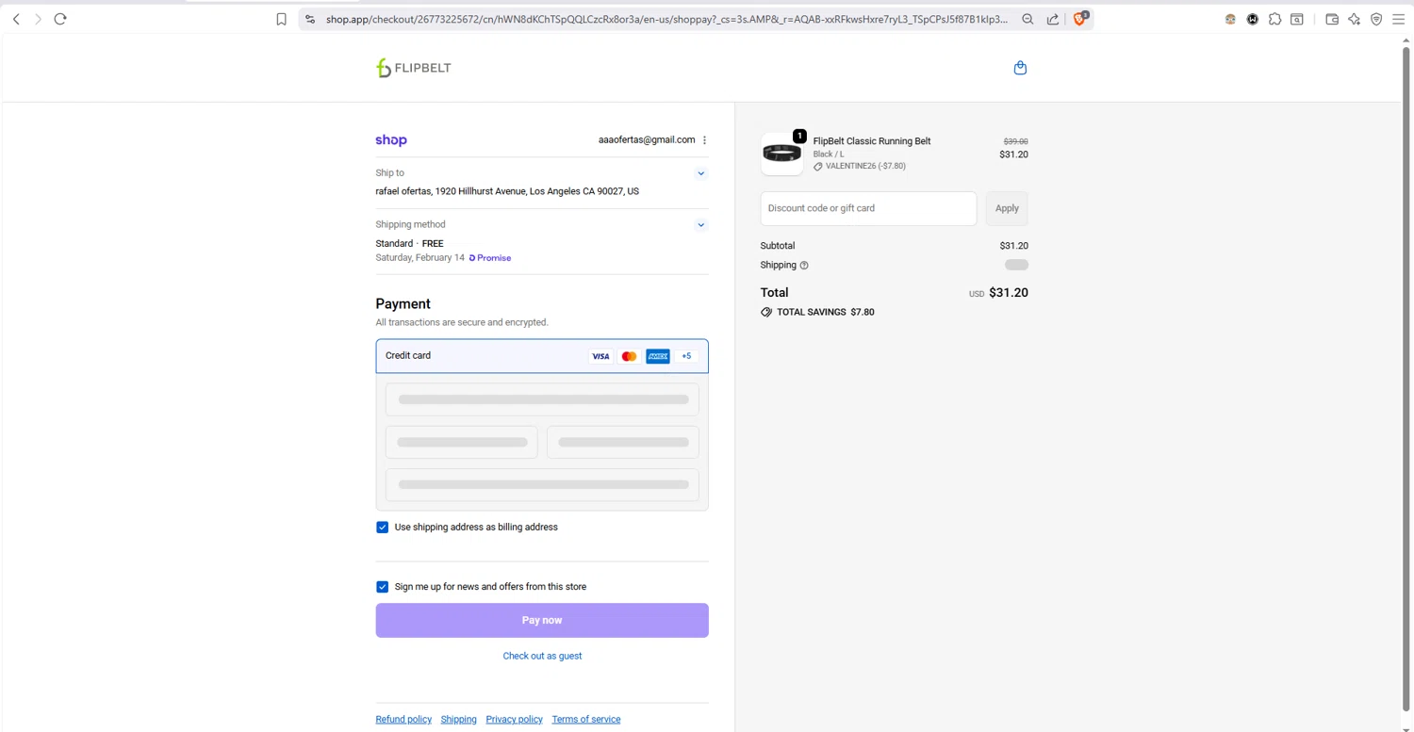Open the browser hamburger menu
The width and height of the screenshot is (1414, 732).
click(1399, 19)
